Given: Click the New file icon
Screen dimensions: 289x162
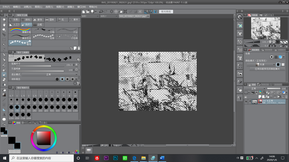Looking at the screenshot, I should pyautogui.click(x=83, y=12).
